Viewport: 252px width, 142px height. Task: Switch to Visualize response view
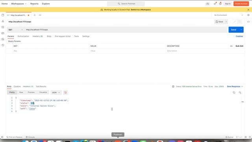click(x=43, y=92)
